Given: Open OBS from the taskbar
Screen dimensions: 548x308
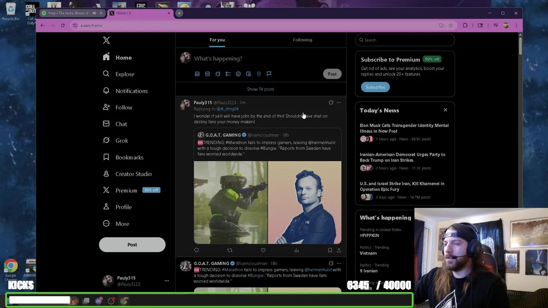Looking at the screenshot, I should click(x=111, y=301).
